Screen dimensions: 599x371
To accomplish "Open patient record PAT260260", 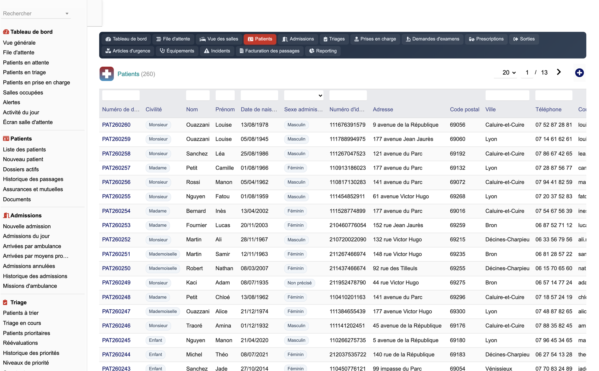I will (116, 125).
